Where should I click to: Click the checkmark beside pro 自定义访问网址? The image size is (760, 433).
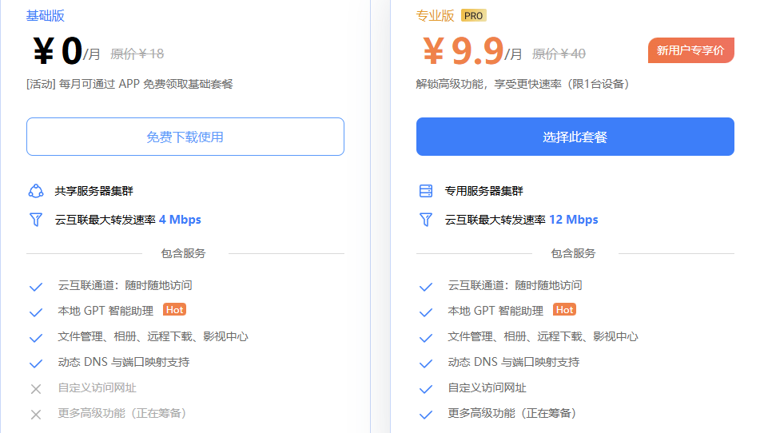pos(426,389)
